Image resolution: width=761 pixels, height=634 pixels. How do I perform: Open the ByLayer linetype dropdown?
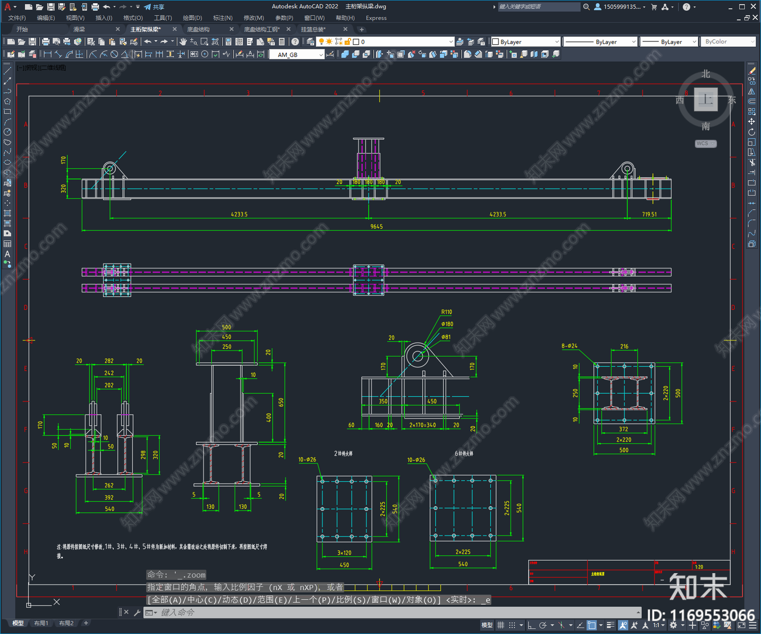[600, 42]
